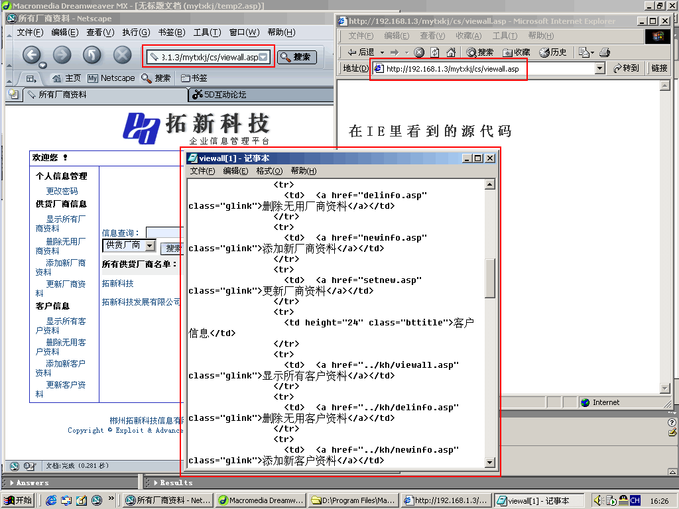Click 删除无用厂商资料 link
The height and width of the screenshot is (509, 679).
tap(60, 246)
